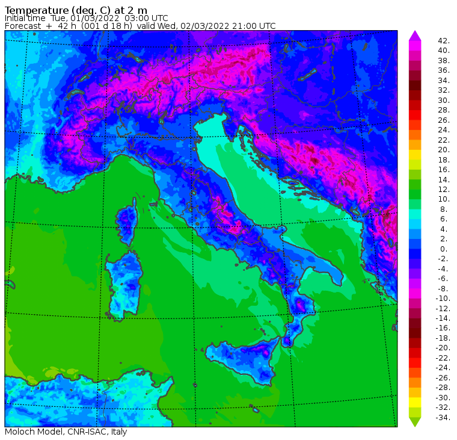
Task: Click the "Forecast + 42 h" valid time line
Action: pyautogui.click(x=140, y=26)
